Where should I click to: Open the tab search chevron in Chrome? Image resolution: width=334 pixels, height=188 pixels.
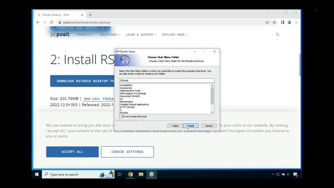[267, 13]
